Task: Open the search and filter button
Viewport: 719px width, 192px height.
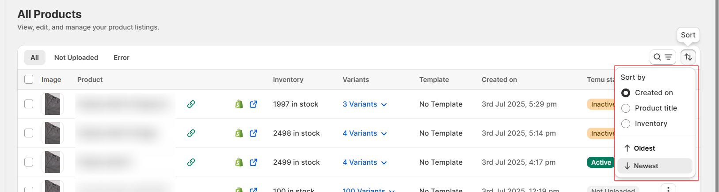Action: click(x=662, y=57)
